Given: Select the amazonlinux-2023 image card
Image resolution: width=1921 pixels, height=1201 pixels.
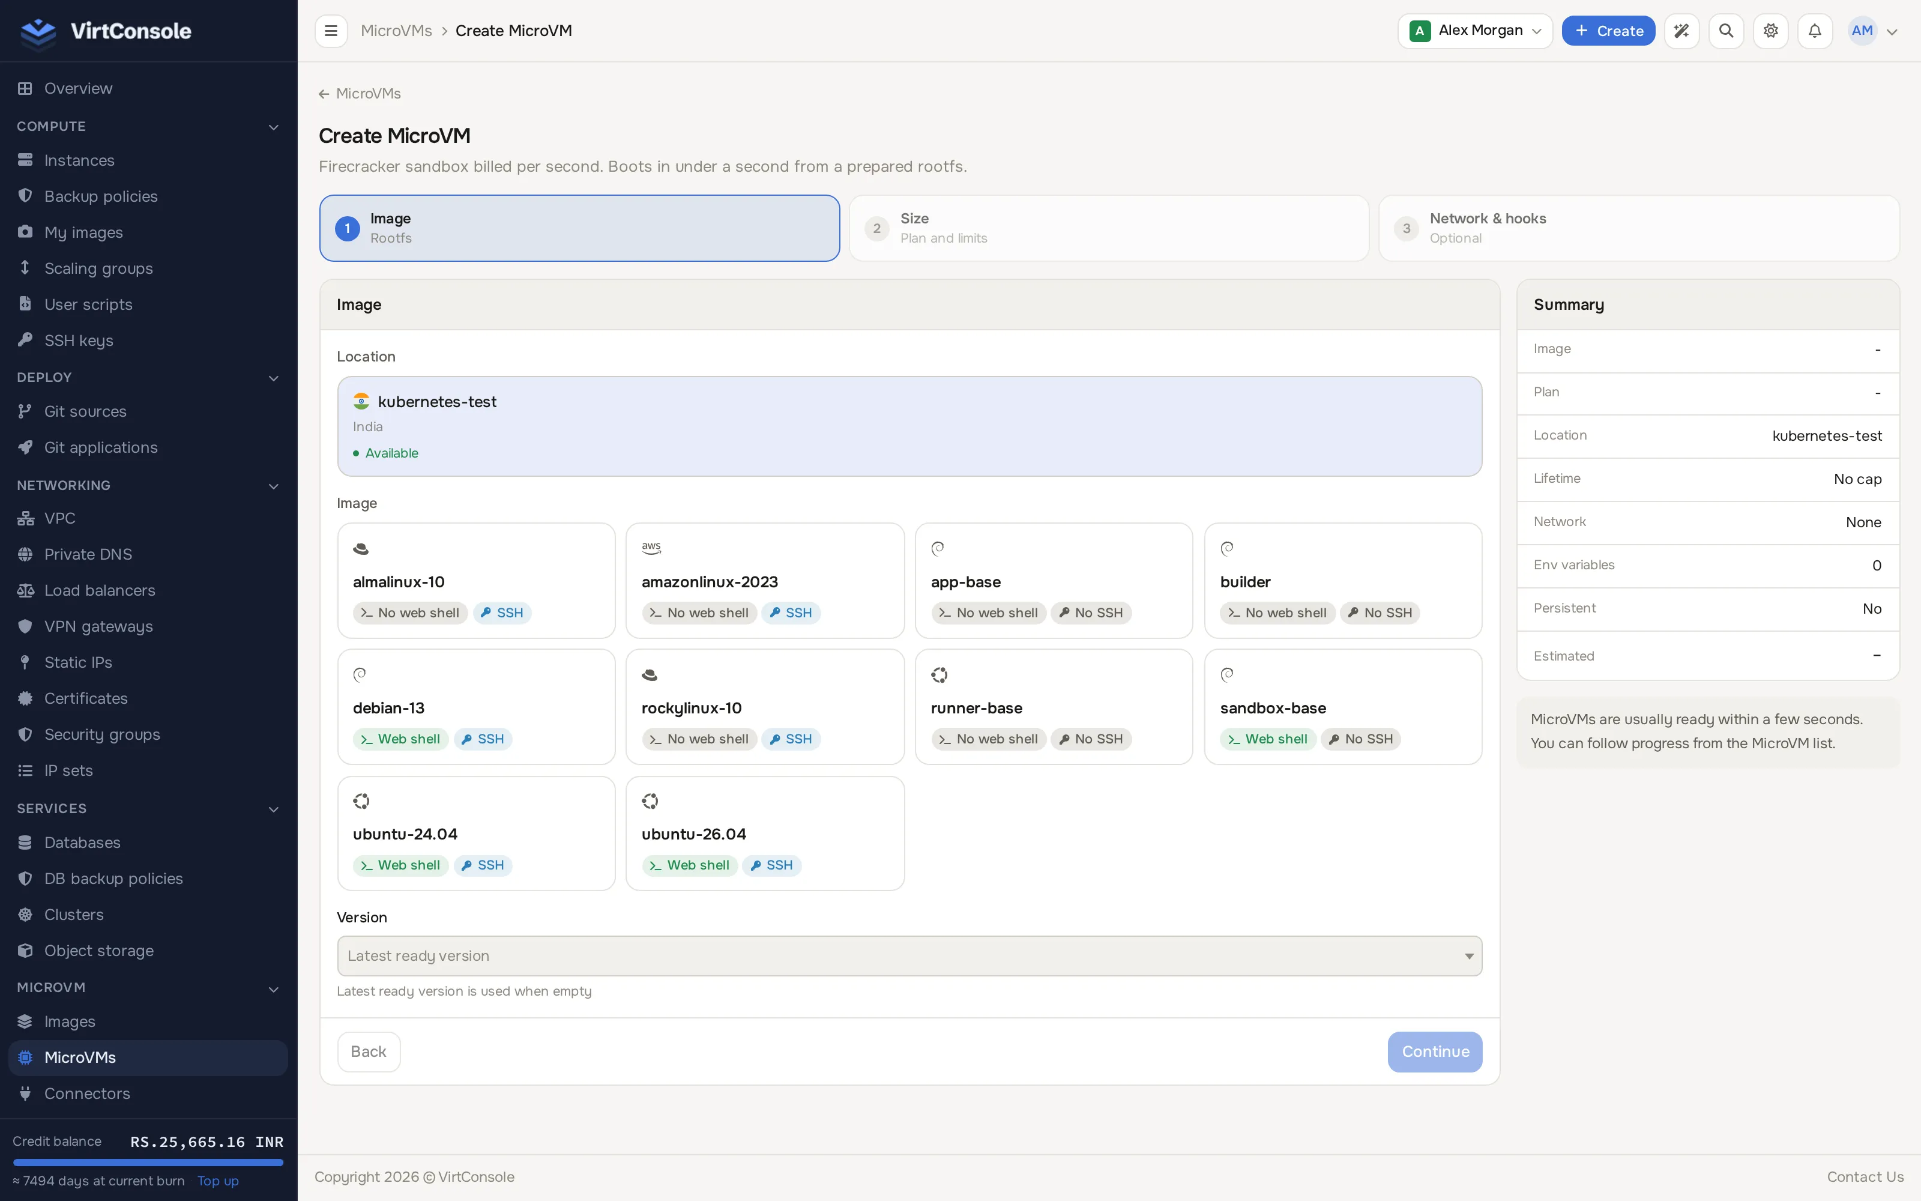Looking at the screenshot, I should [x=765, y=580].
